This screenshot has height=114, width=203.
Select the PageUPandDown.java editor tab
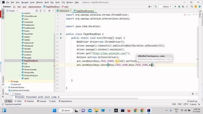click(85, 11)
